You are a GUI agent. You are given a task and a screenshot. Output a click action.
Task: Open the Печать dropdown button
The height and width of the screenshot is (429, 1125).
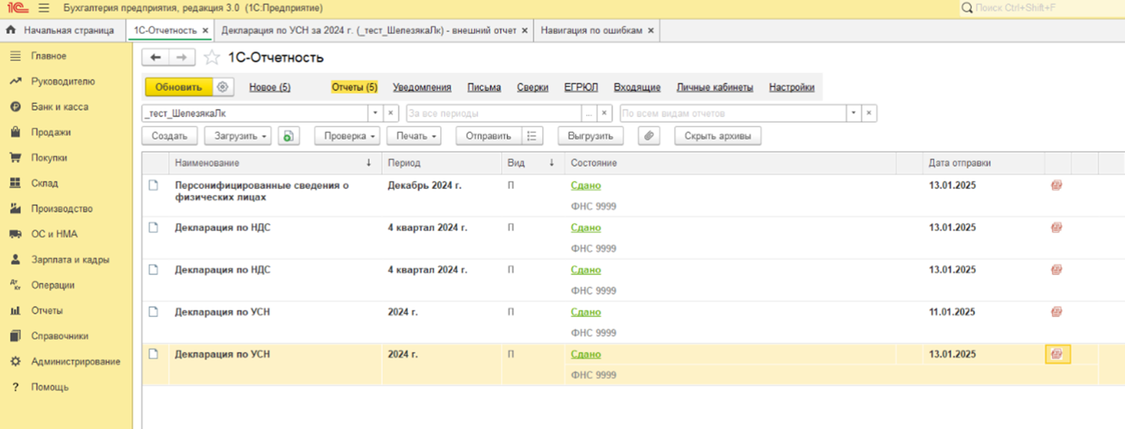[x=413, y=136]
